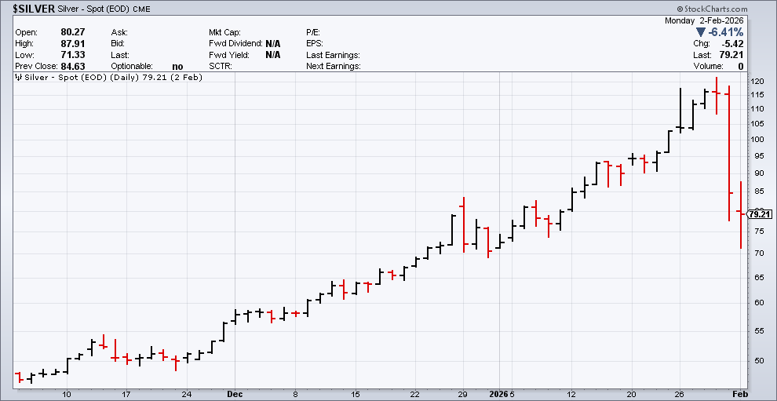Click the down-arrow icon beside -6.41%
The height and width of the screenshot is (401, 777).
701,33
